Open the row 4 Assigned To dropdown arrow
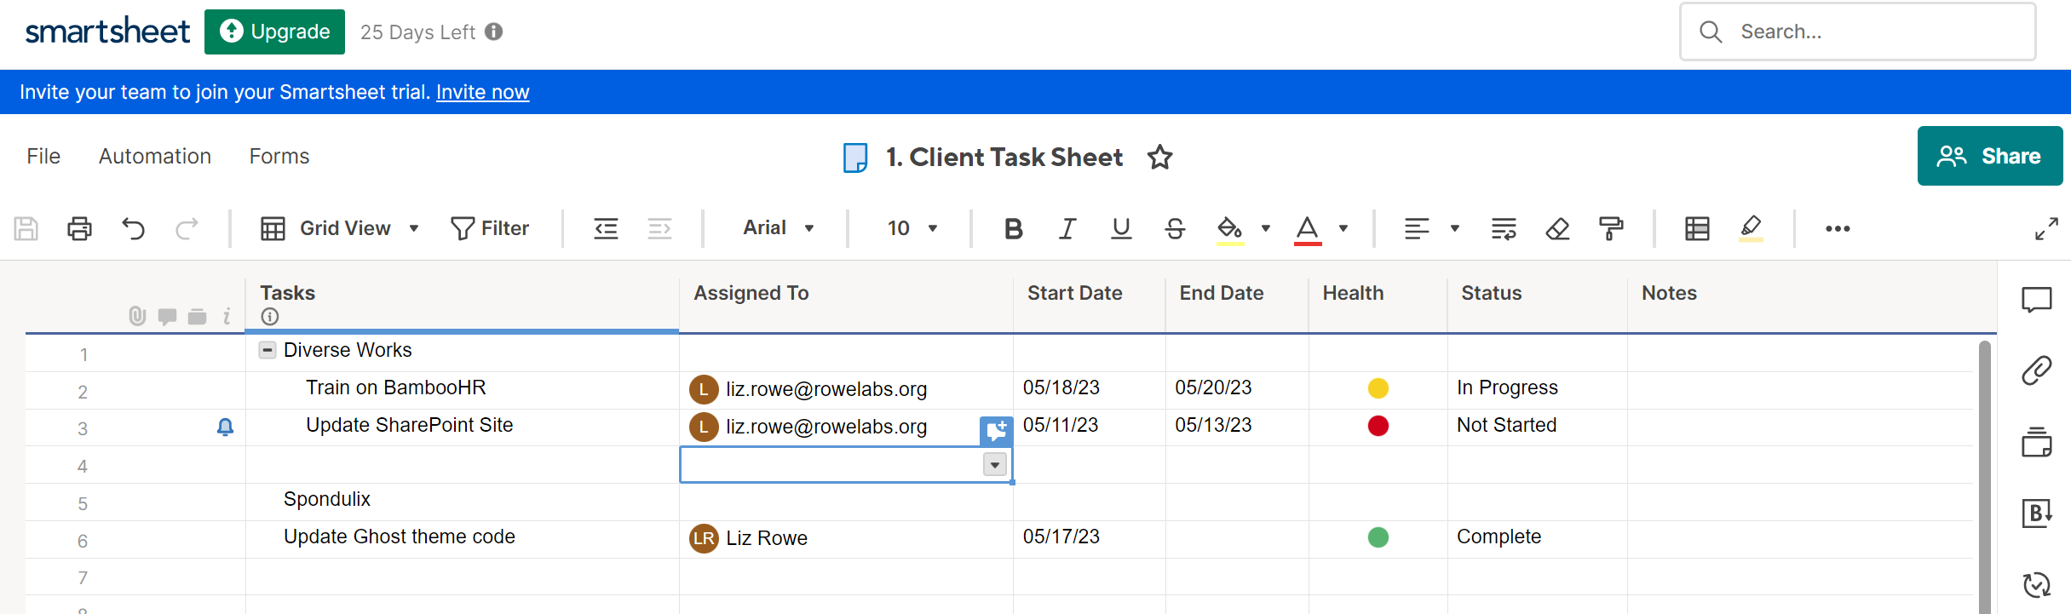The height and width of the screenshot is (614, 2071). click(995, 465)
